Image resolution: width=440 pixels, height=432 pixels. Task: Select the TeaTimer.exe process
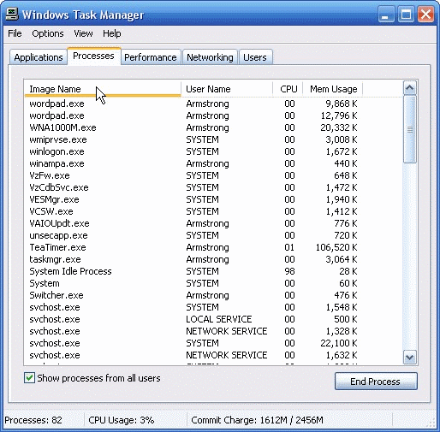coord(214,247)
